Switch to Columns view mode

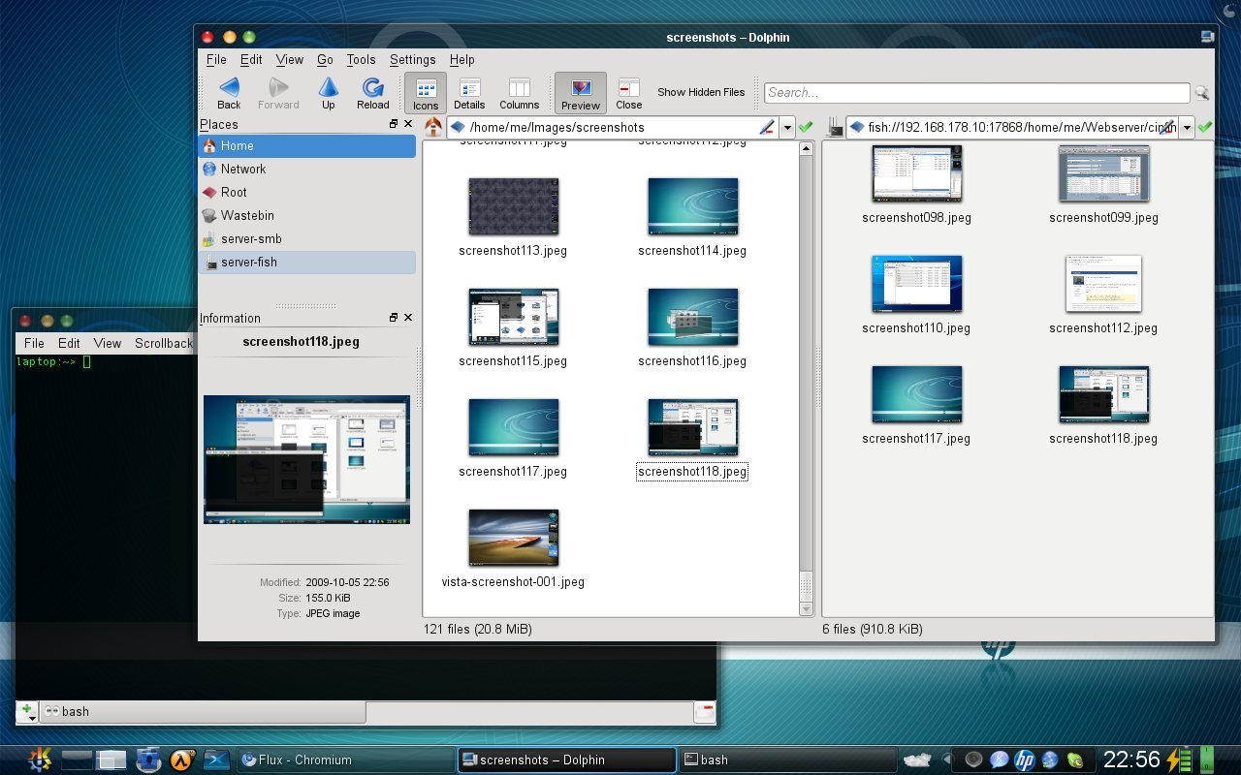pos(520,93)
